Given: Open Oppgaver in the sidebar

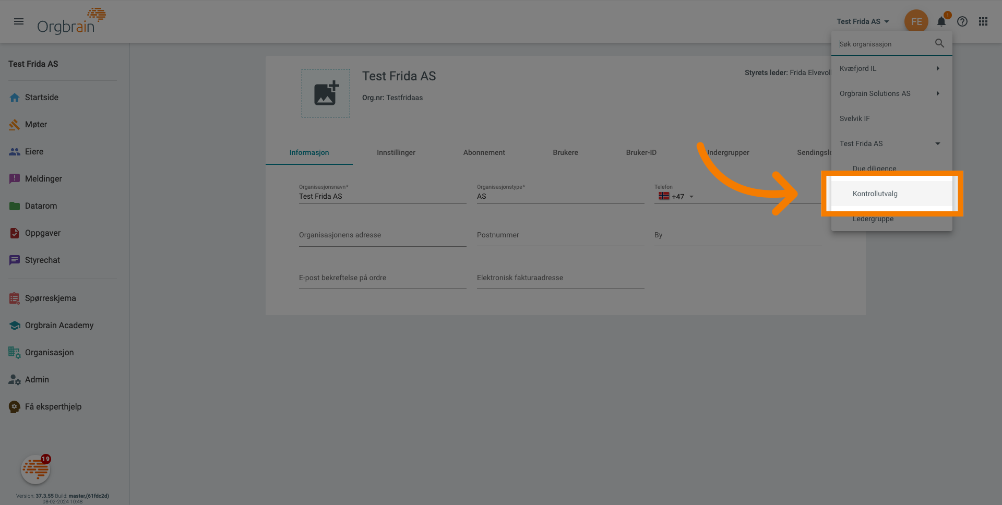Looking at the screenshot, I should pos(43,233).
